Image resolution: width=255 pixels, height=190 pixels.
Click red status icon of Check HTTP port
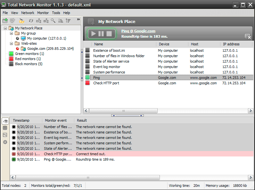(x=87, y=83)
